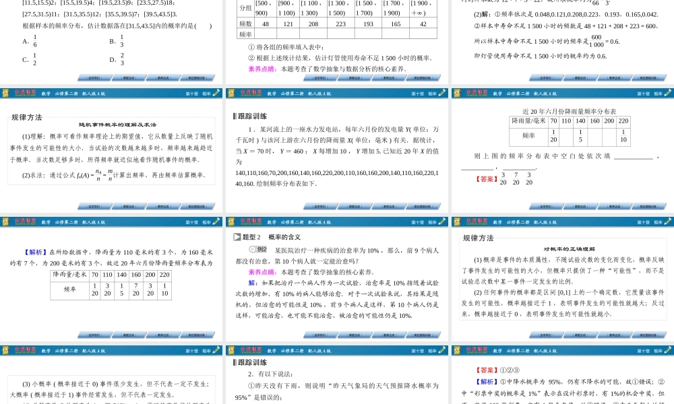Select answer option C. 1/2
The width and height of the screenshot is (674, 404).
(x=30, y=59)
